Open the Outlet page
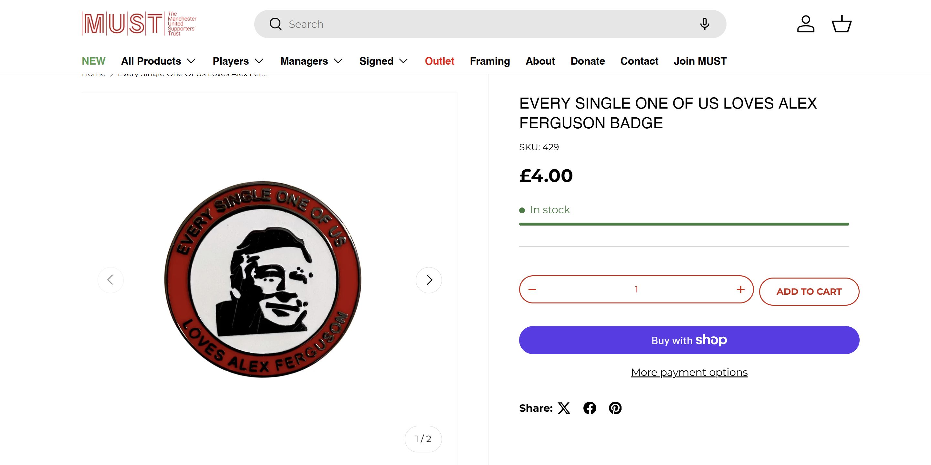The width and height of the screenshot is (931, 465). click(x=439, y=61)
